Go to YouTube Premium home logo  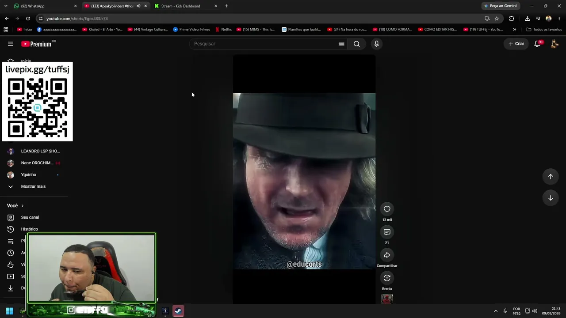(x=36, y=44)
